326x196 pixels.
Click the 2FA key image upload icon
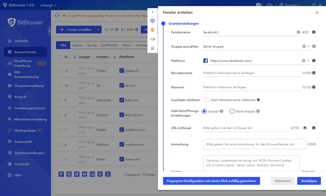click(305, 128)
